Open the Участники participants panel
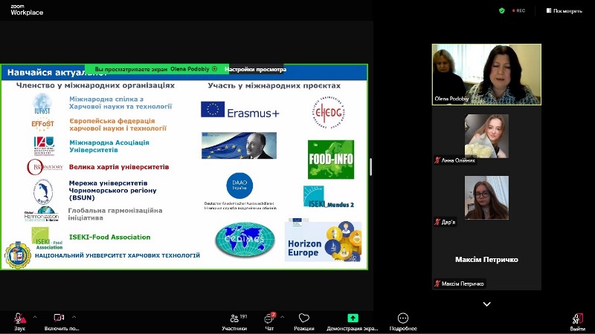This screenshot has width=595, height=334. [234, 321]
